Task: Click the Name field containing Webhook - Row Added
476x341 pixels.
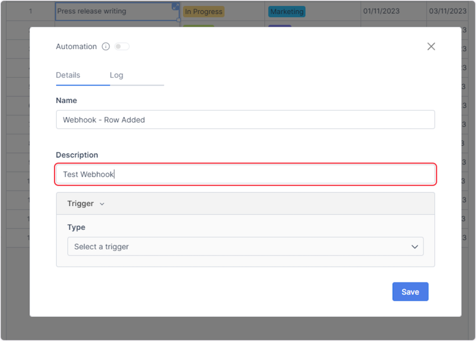Action: click(x=245, y=120)
